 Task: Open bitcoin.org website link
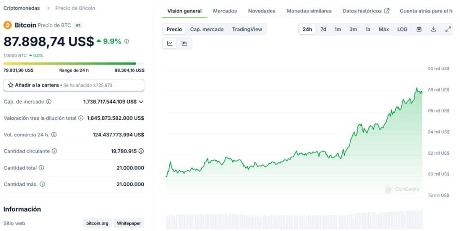click(97, 223)
